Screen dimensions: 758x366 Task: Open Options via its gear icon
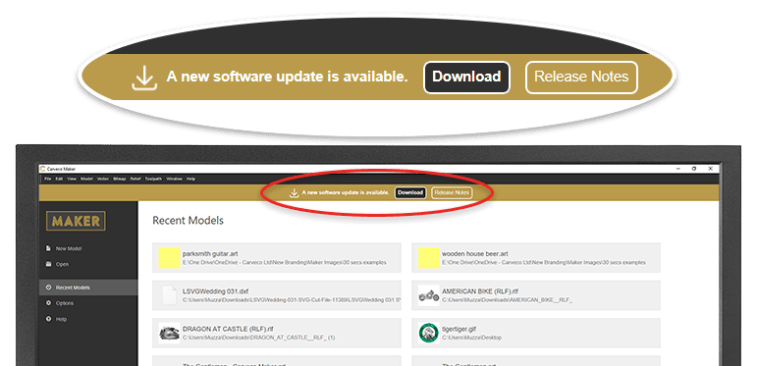48,303
